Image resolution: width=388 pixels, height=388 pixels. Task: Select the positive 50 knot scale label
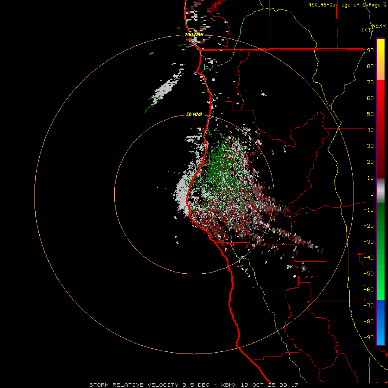click(370, 114)
